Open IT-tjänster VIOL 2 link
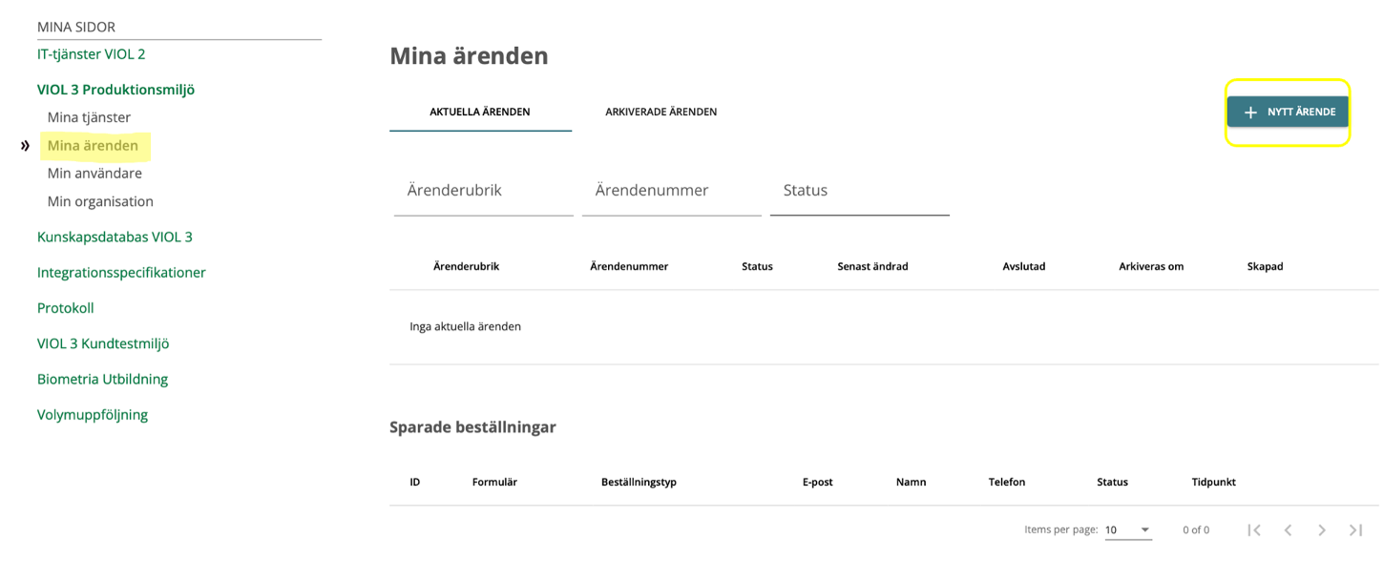 [x=91, y=54]
